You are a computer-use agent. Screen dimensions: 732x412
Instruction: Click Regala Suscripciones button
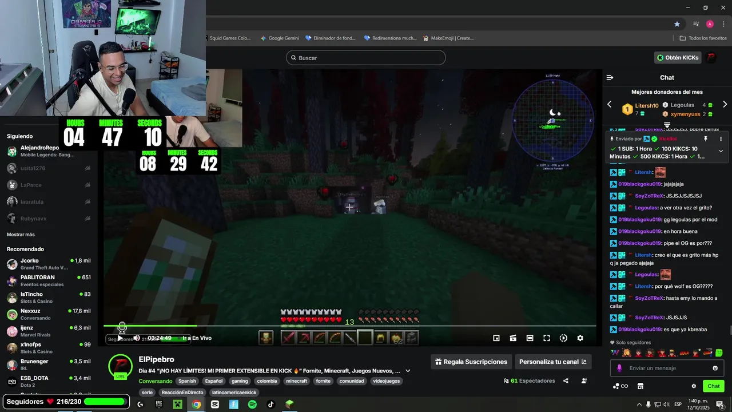[x=471, y=362]
